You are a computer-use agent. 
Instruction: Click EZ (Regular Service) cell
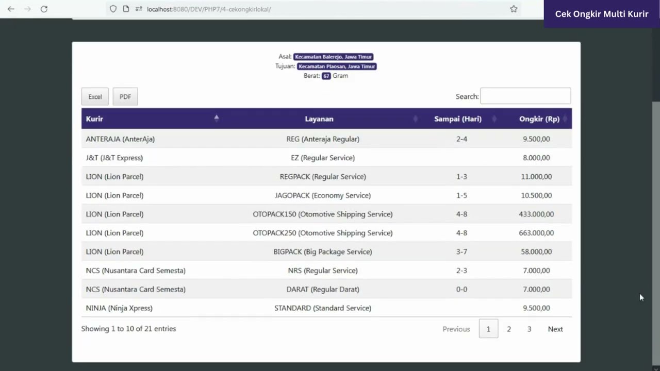323,158
